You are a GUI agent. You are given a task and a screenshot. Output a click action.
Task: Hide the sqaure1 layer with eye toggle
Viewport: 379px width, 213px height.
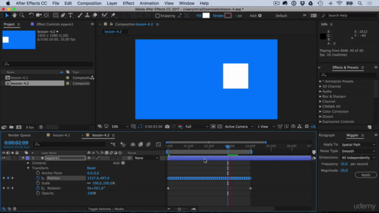[x=4, y=158]
